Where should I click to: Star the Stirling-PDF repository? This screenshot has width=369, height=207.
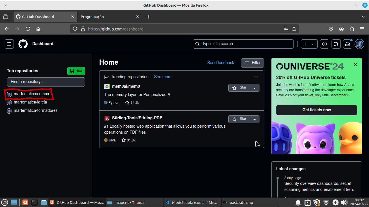click(x=239, y=119)
